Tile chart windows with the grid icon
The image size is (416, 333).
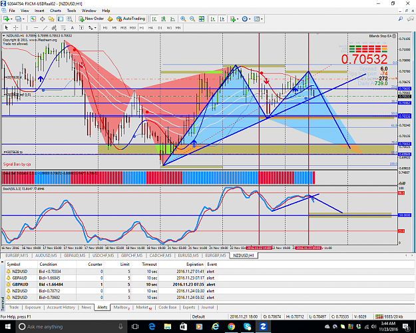[202, 19]
